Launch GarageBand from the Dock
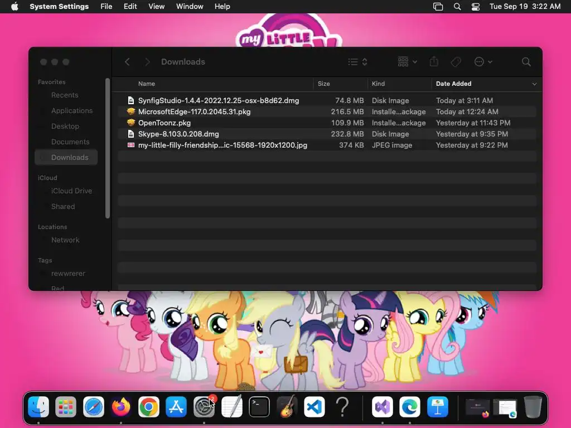The image size is (571, 428). (287, 406)
